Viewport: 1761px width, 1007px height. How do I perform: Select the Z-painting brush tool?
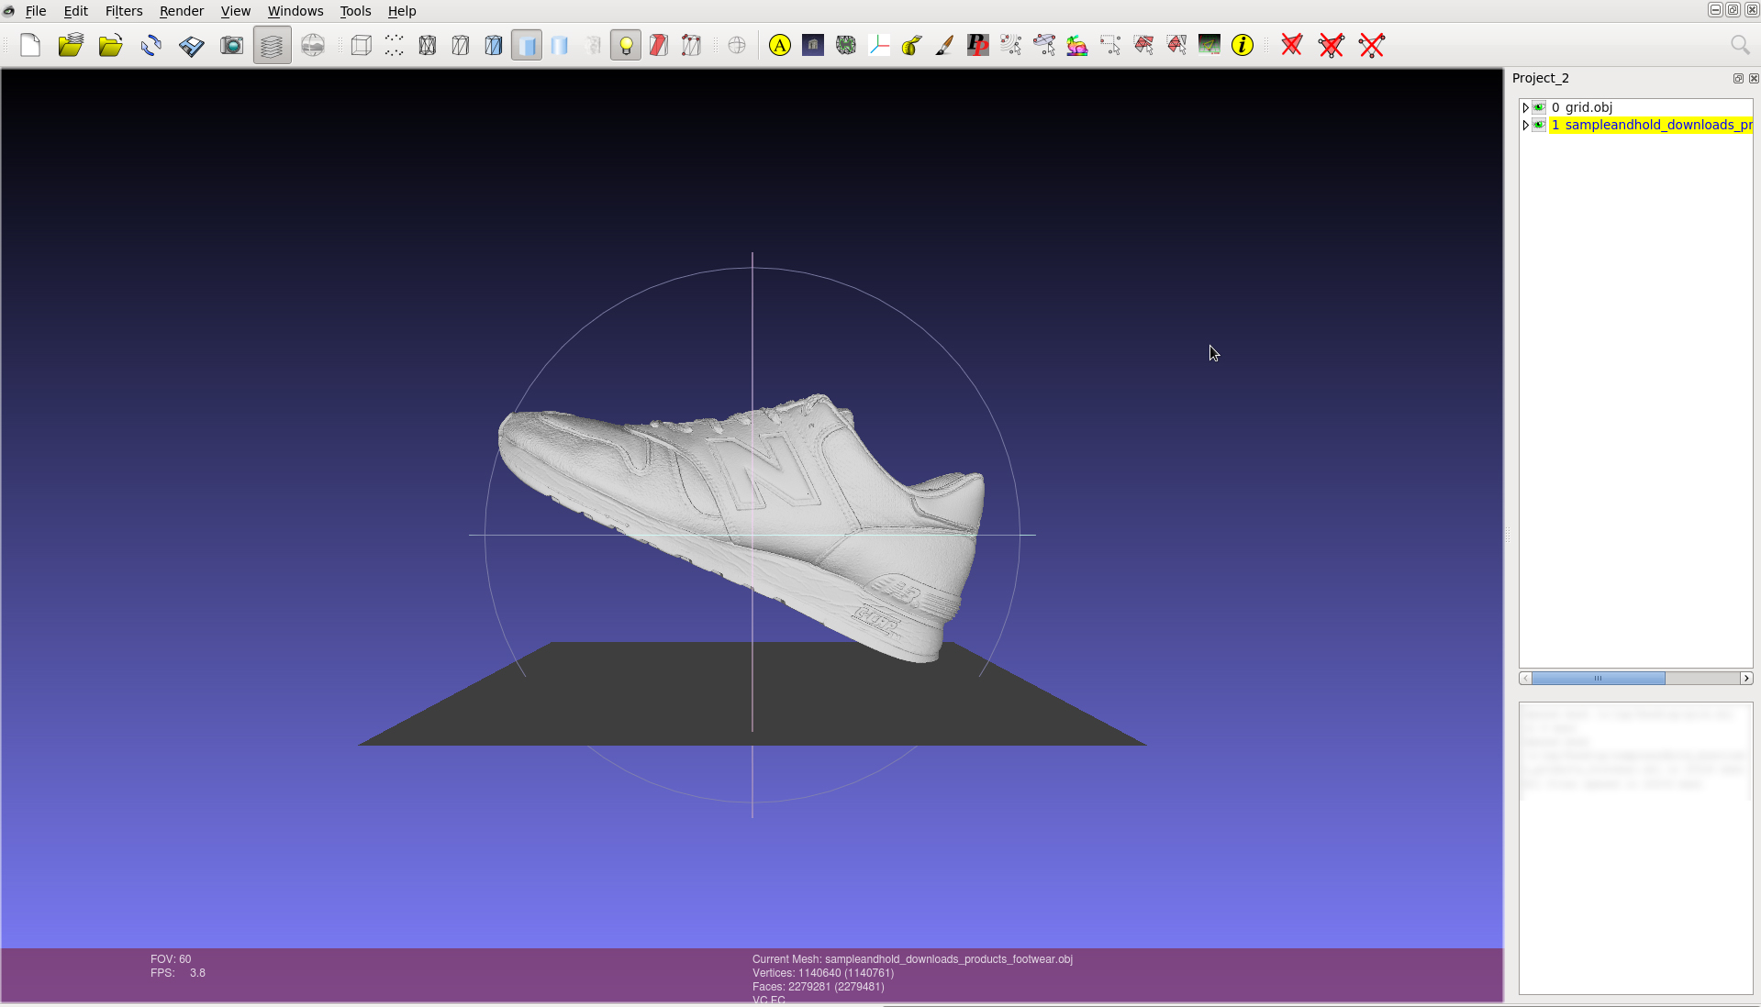[x=945, y=45]
